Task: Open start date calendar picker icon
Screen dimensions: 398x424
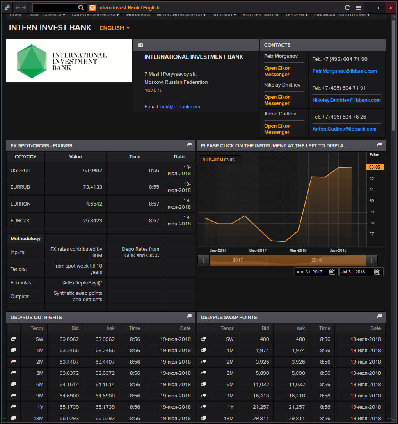Action: [x=332, y=272]
